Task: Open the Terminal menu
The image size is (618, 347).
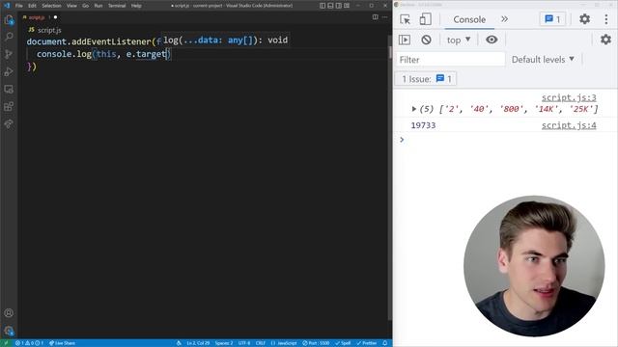Action: point(117,6)
